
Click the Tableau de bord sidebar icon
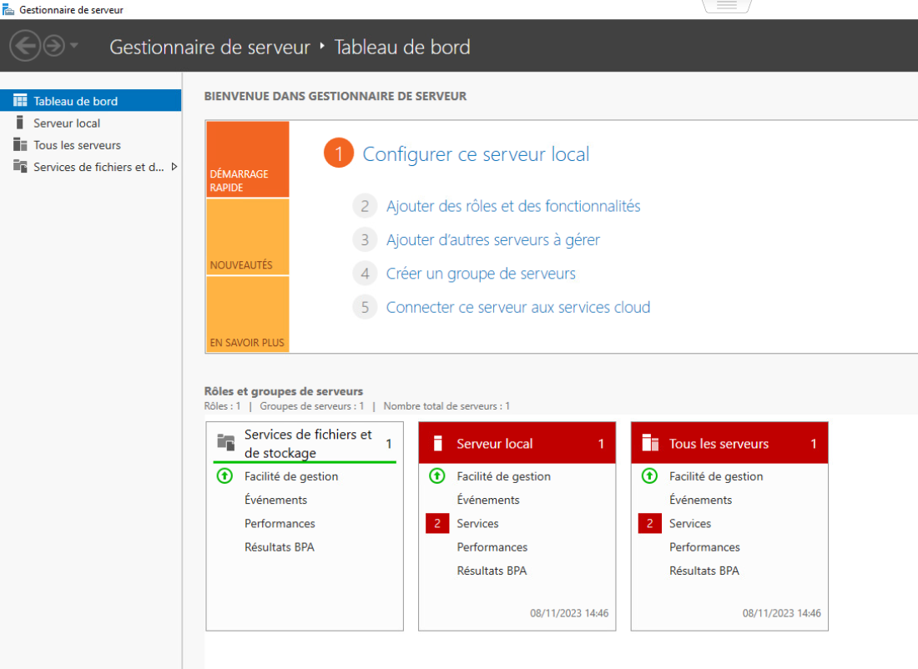click(x=20, y=101)
